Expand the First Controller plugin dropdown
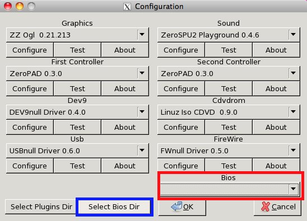Viewport: 307px width, 221px height. (77, 73)
